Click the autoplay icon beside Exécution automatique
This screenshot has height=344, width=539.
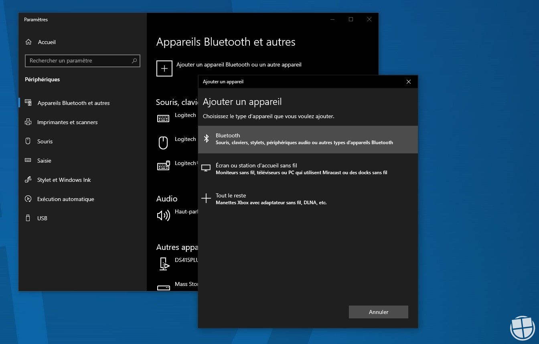coord(28,199)
